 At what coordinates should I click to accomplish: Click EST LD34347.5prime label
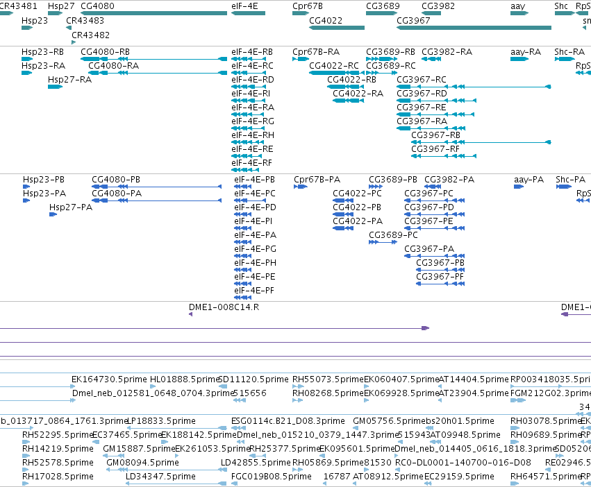click(160, 477)
